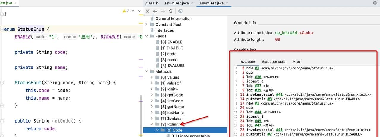Click the close X icon in jclasslib toolbar
380x137 pixels.
[x=148, y=11]
